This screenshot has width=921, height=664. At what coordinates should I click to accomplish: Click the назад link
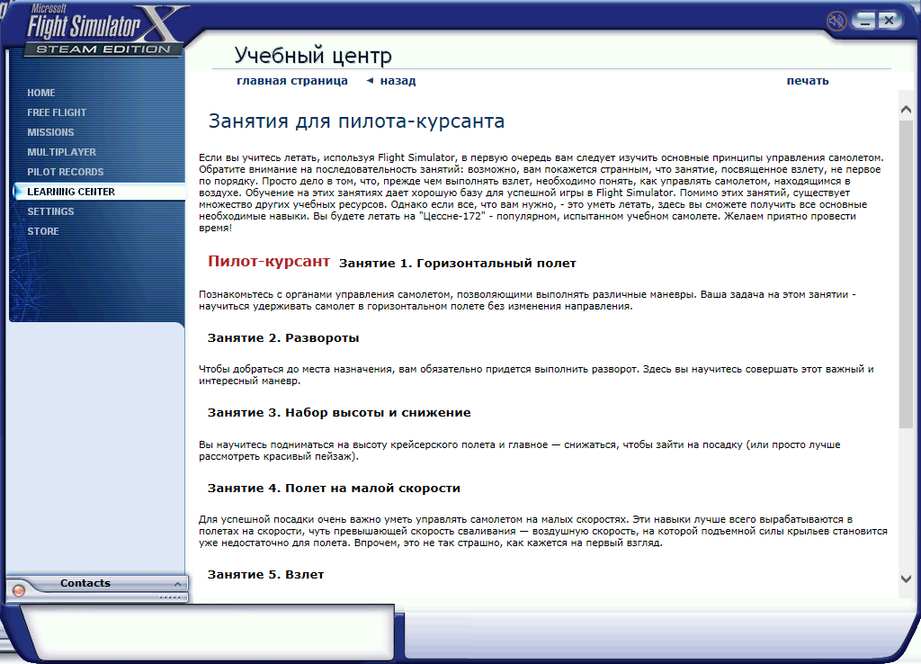click(x=398, y=80)
